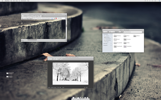Viewport: 161px width, 100px height.
Task: Open the search engine selector next to YouTube
Action: point(56,18)
